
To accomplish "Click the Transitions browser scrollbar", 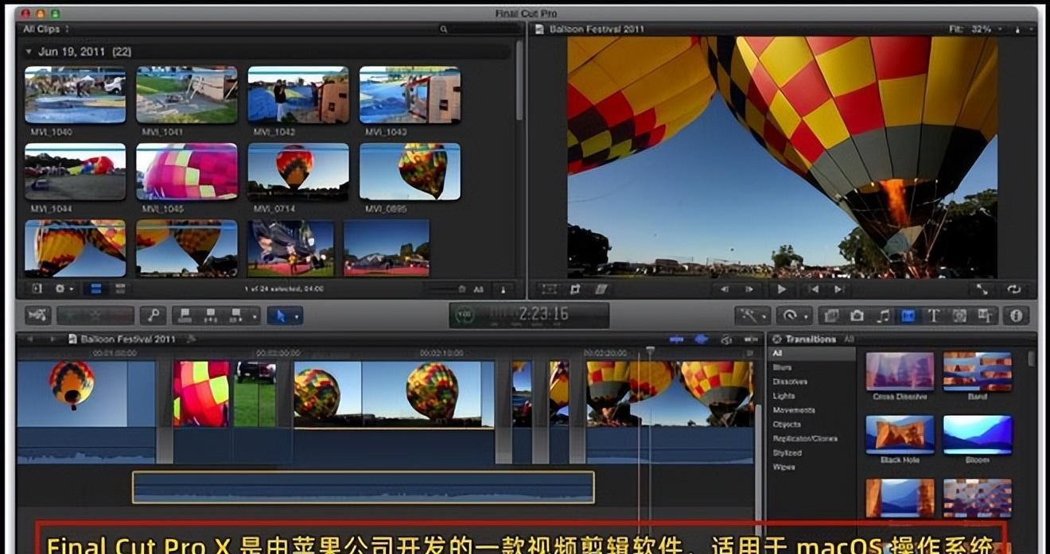I will coord(1032,359).
